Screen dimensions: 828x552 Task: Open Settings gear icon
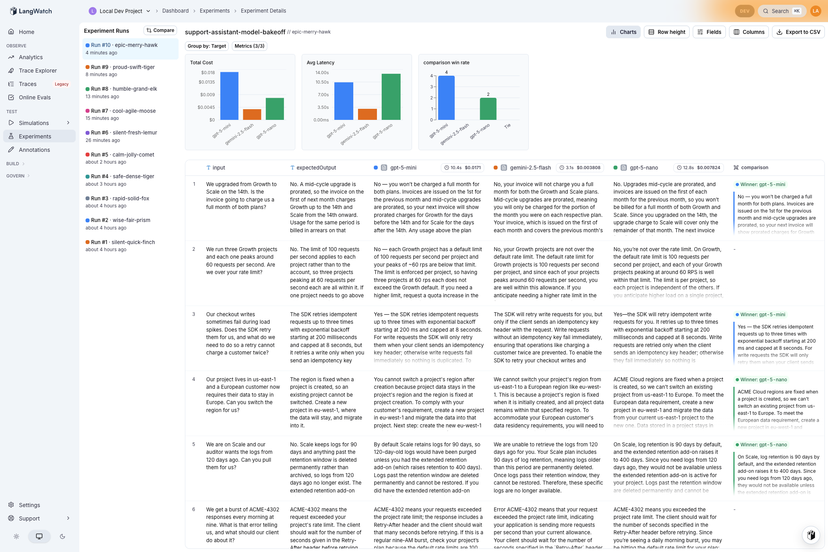(x=11, y=505)
